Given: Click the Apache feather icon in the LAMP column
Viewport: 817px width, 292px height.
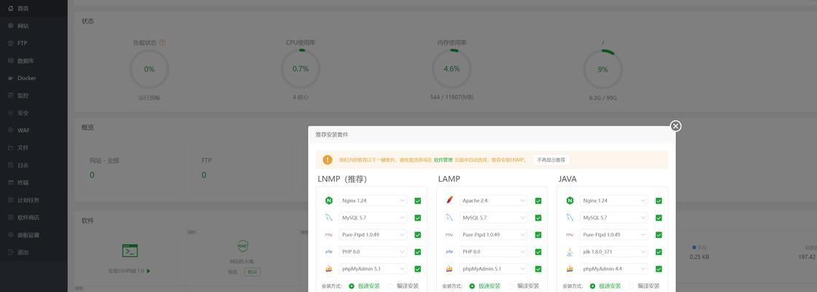Looking at the screenshot, I should [449, 201].
